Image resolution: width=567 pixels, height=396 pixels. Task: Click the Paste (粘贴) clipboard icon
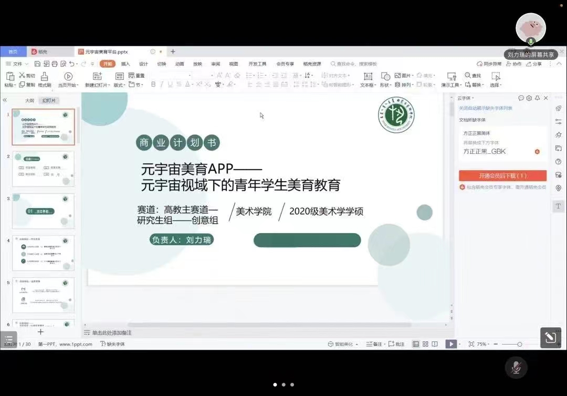click(x=10, y=76)
